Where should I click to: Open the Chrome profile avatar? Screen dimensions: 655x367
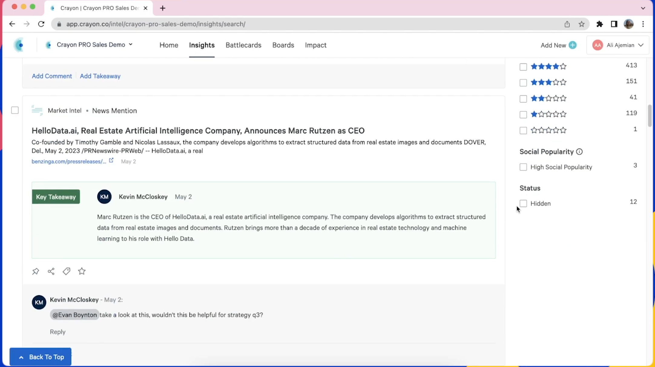629,24
